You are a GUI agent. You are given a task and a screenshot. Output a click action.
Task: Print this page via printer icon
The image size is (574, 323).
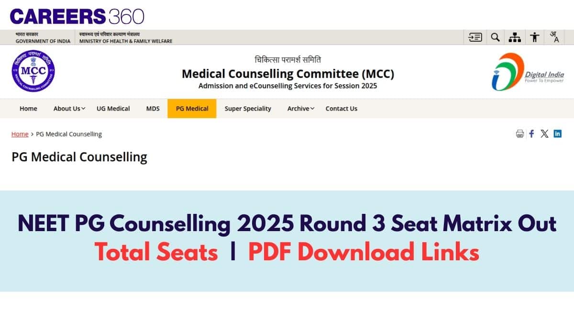tap(520, 134)
